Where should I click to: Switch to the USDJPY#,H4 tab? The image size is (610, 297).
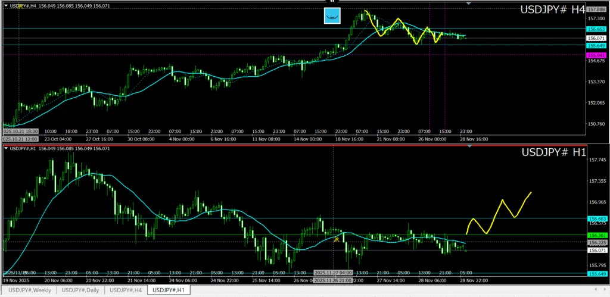[x=126, y=290]
